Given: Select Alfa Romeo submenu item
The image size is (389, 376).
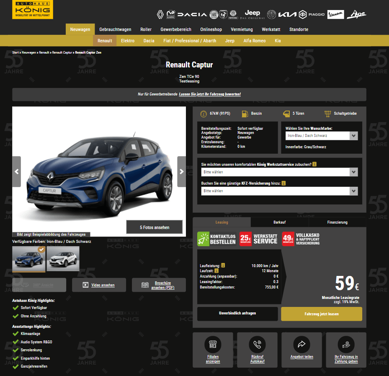Looking at the screenshot, I should coord(255,41).
